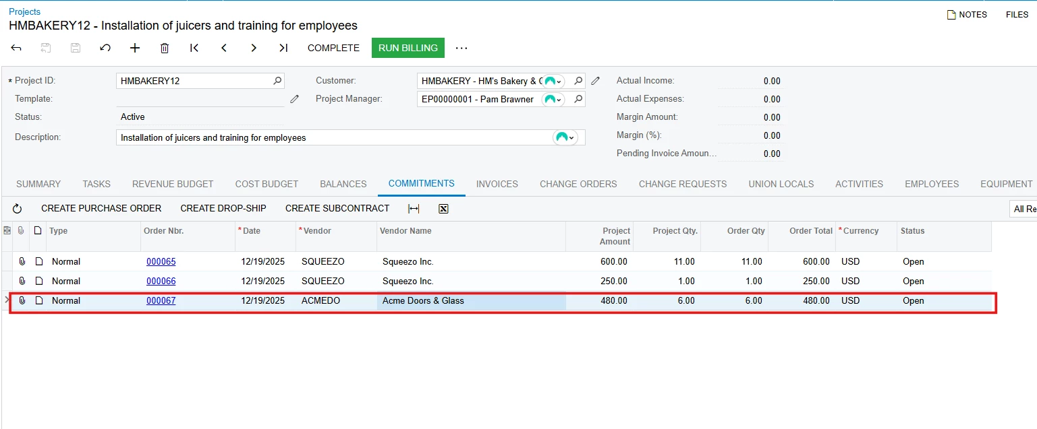The image size is (1037, 429).
Task: Click Save and Close icon
Action: pyautogui.click(x=46, y=48)
